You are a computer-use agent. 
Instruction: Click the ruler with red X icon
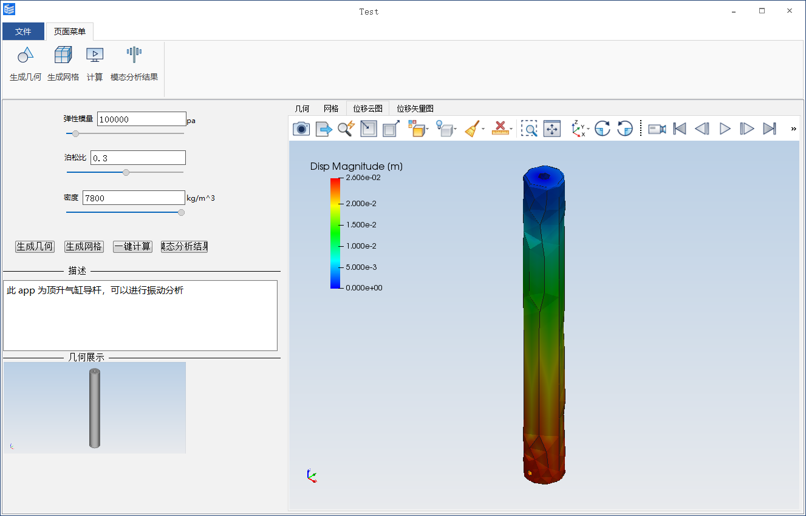coord(500,129)
